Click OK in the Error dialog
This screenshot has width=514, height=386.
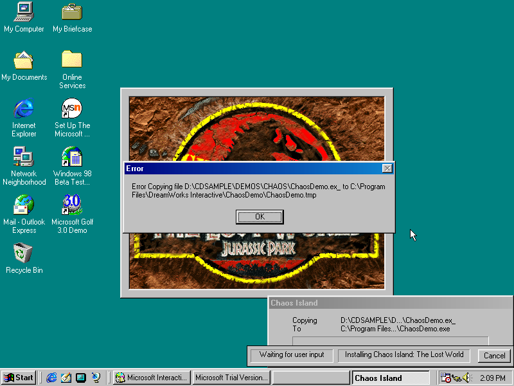click(260, 217)
